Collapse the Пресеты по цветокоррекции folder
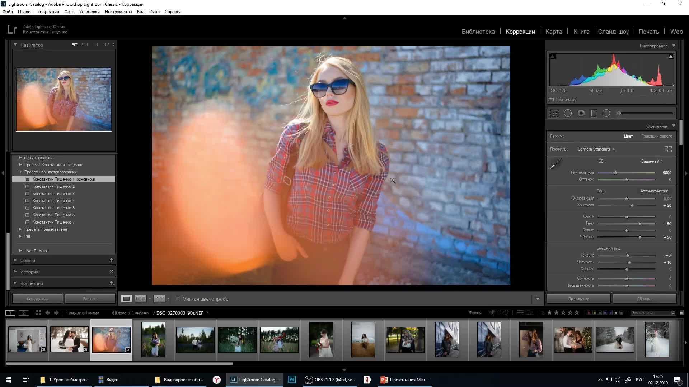Screen dimensions: 689x387 point(20,172)
